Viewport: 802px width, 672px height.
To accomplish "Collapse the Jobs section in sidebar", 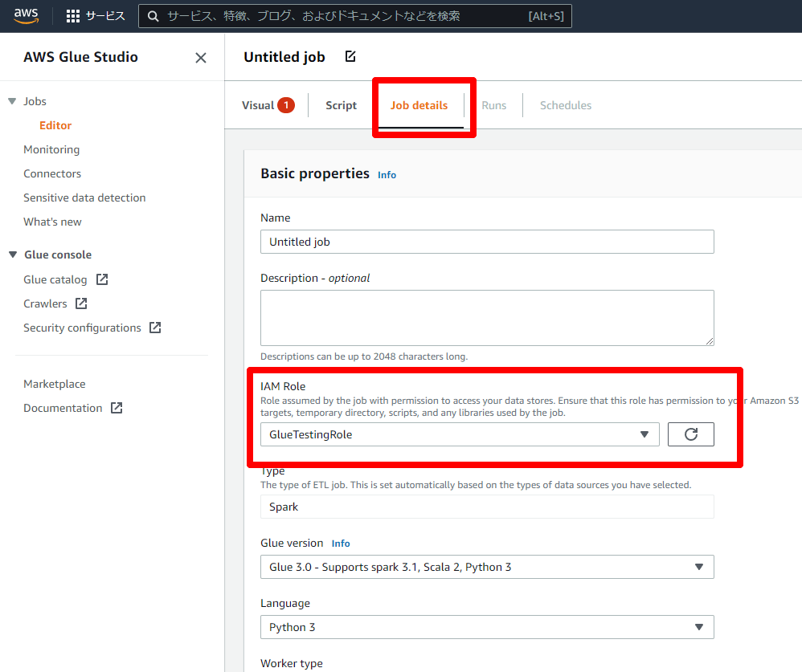I will (12, 101).
